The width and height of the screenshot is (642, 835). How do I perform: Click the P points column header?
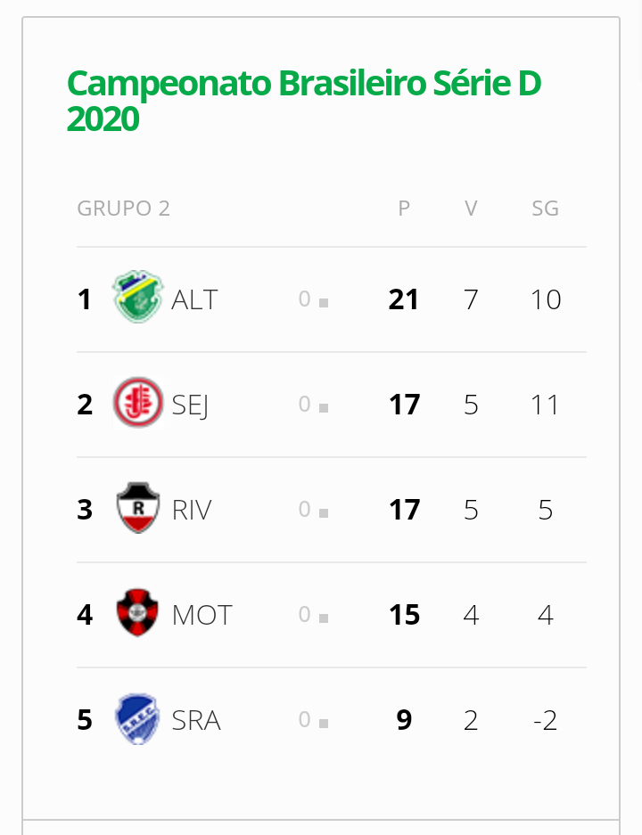point(404,209)
